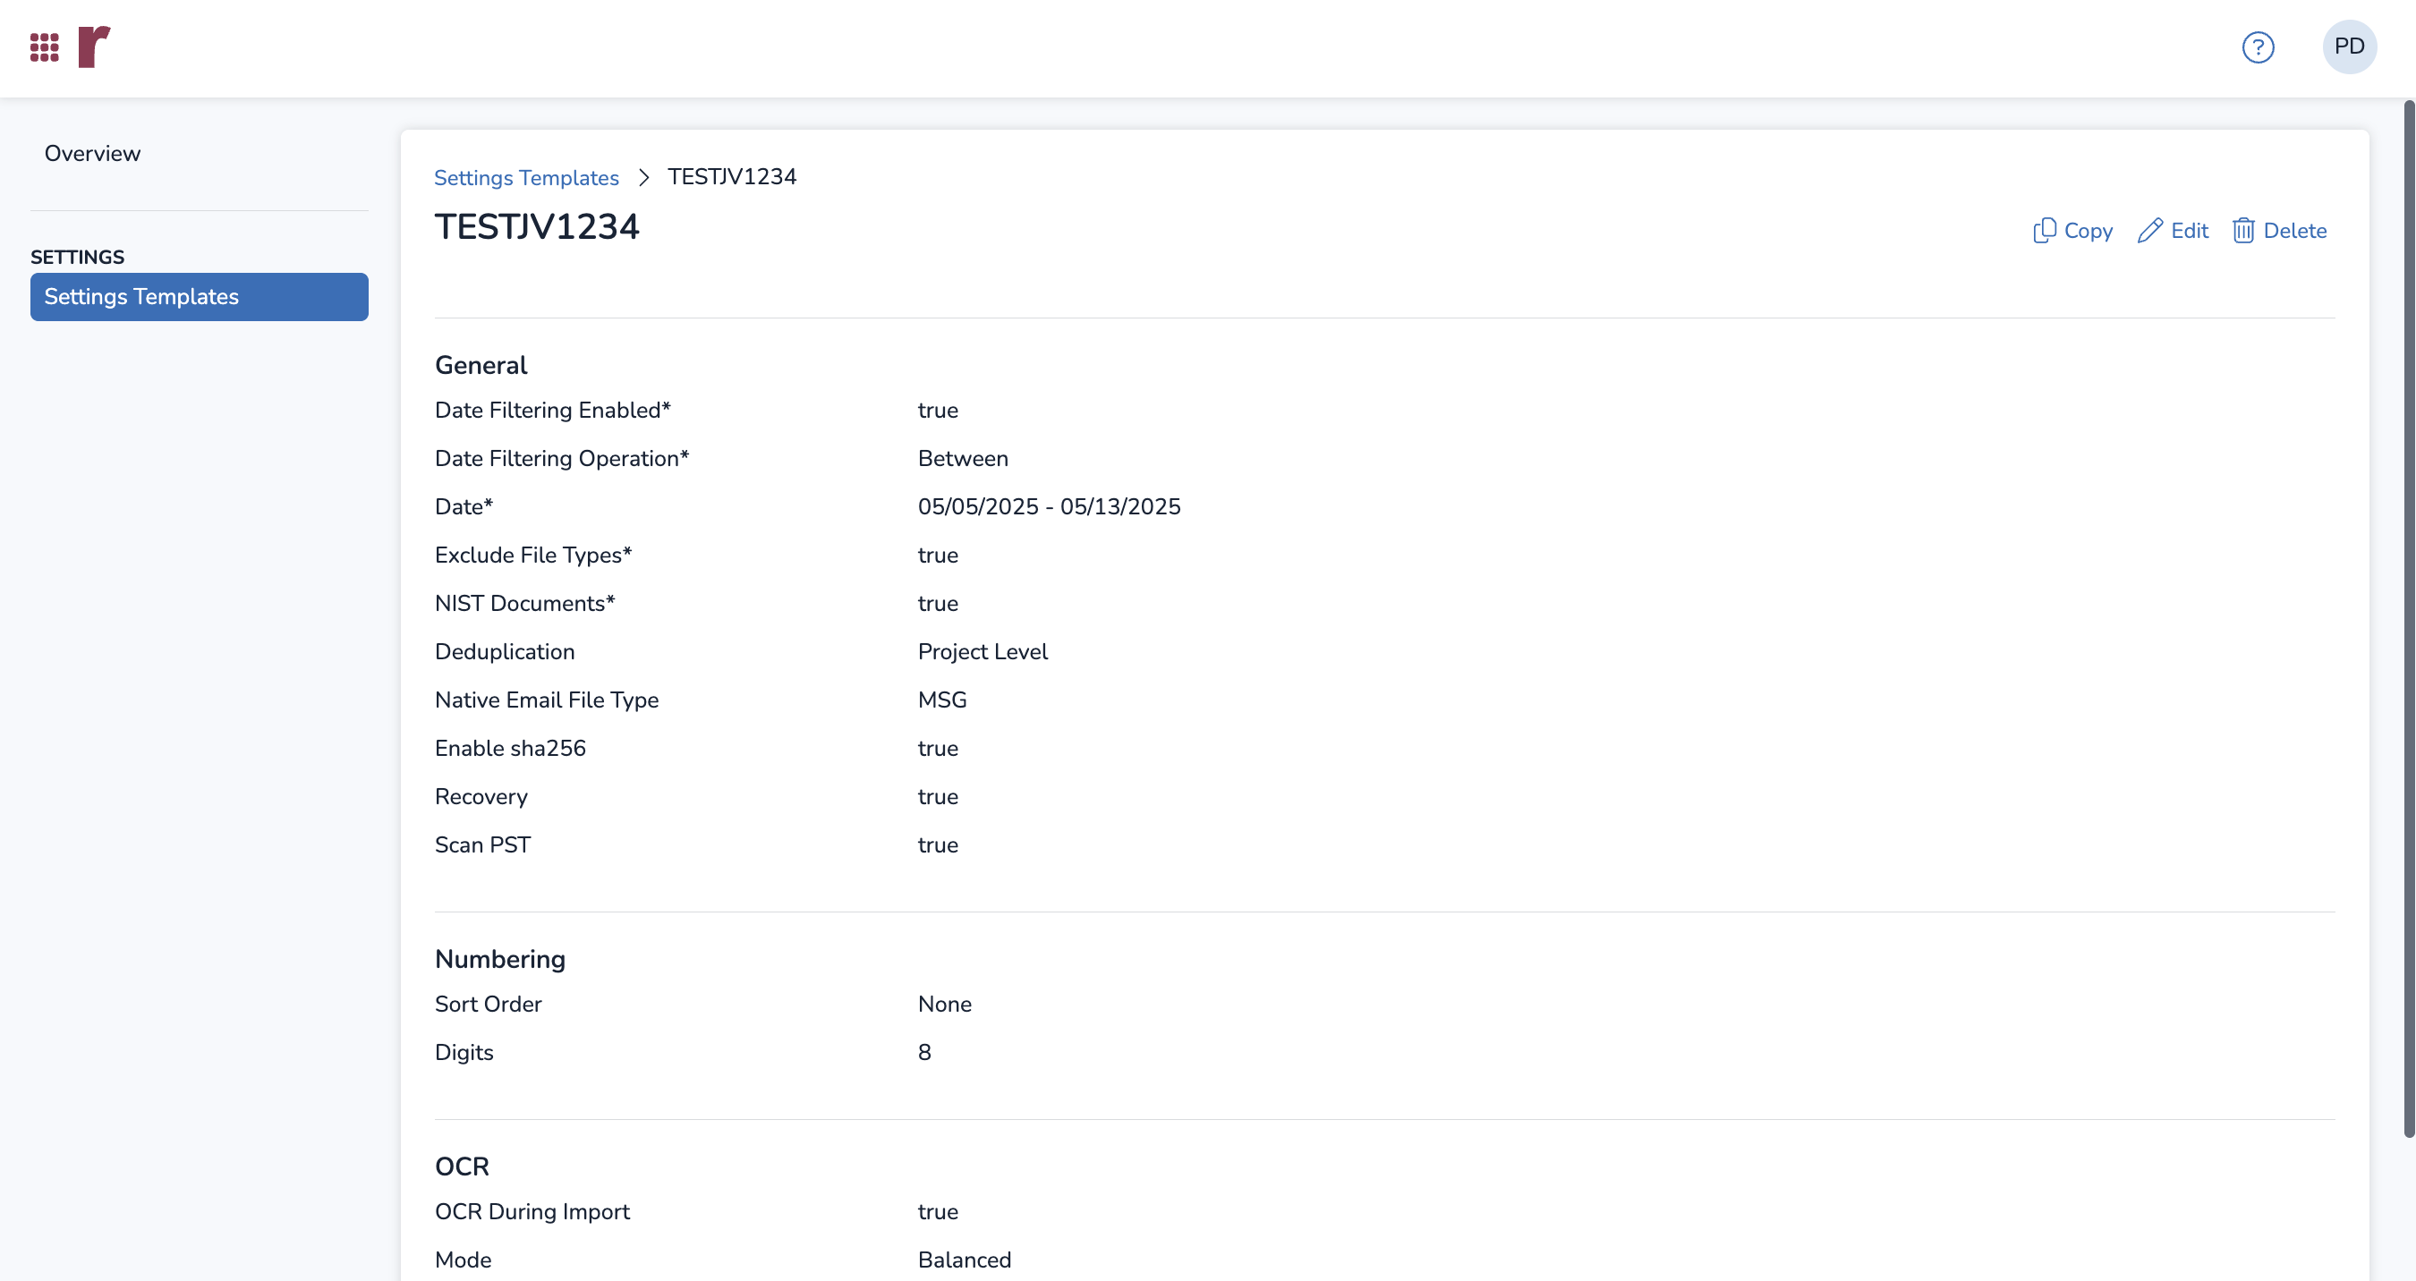Click the Native Email File Type label
The height and width of the screenshot is (1281, 2416).
pyautogui.click(x=546, y=700)
